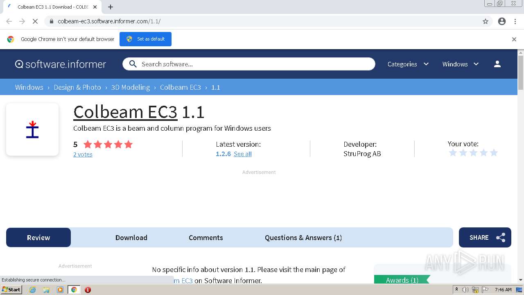Screen dimensions: 524x295
Task: Open latest version 1.2.6 link
Action: coord(223,154)
